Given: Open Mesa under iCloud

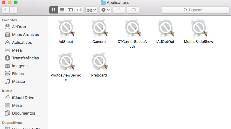Looking at the screenshot, I should [x=24, y=105].
